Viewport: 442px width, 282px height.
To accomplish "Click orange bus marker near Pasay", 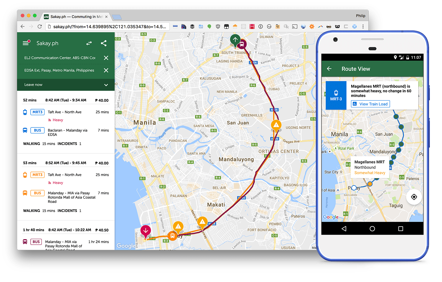I will pyautogui.click(x=172, y=236).
